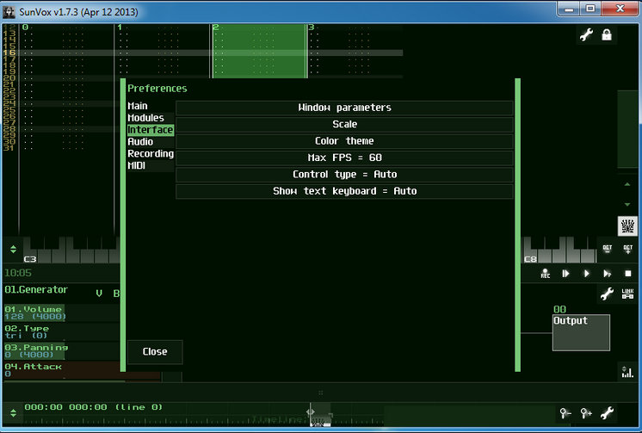Adjust the 01.Volume controller
The image size is (642, 433).
coord(61,313)
